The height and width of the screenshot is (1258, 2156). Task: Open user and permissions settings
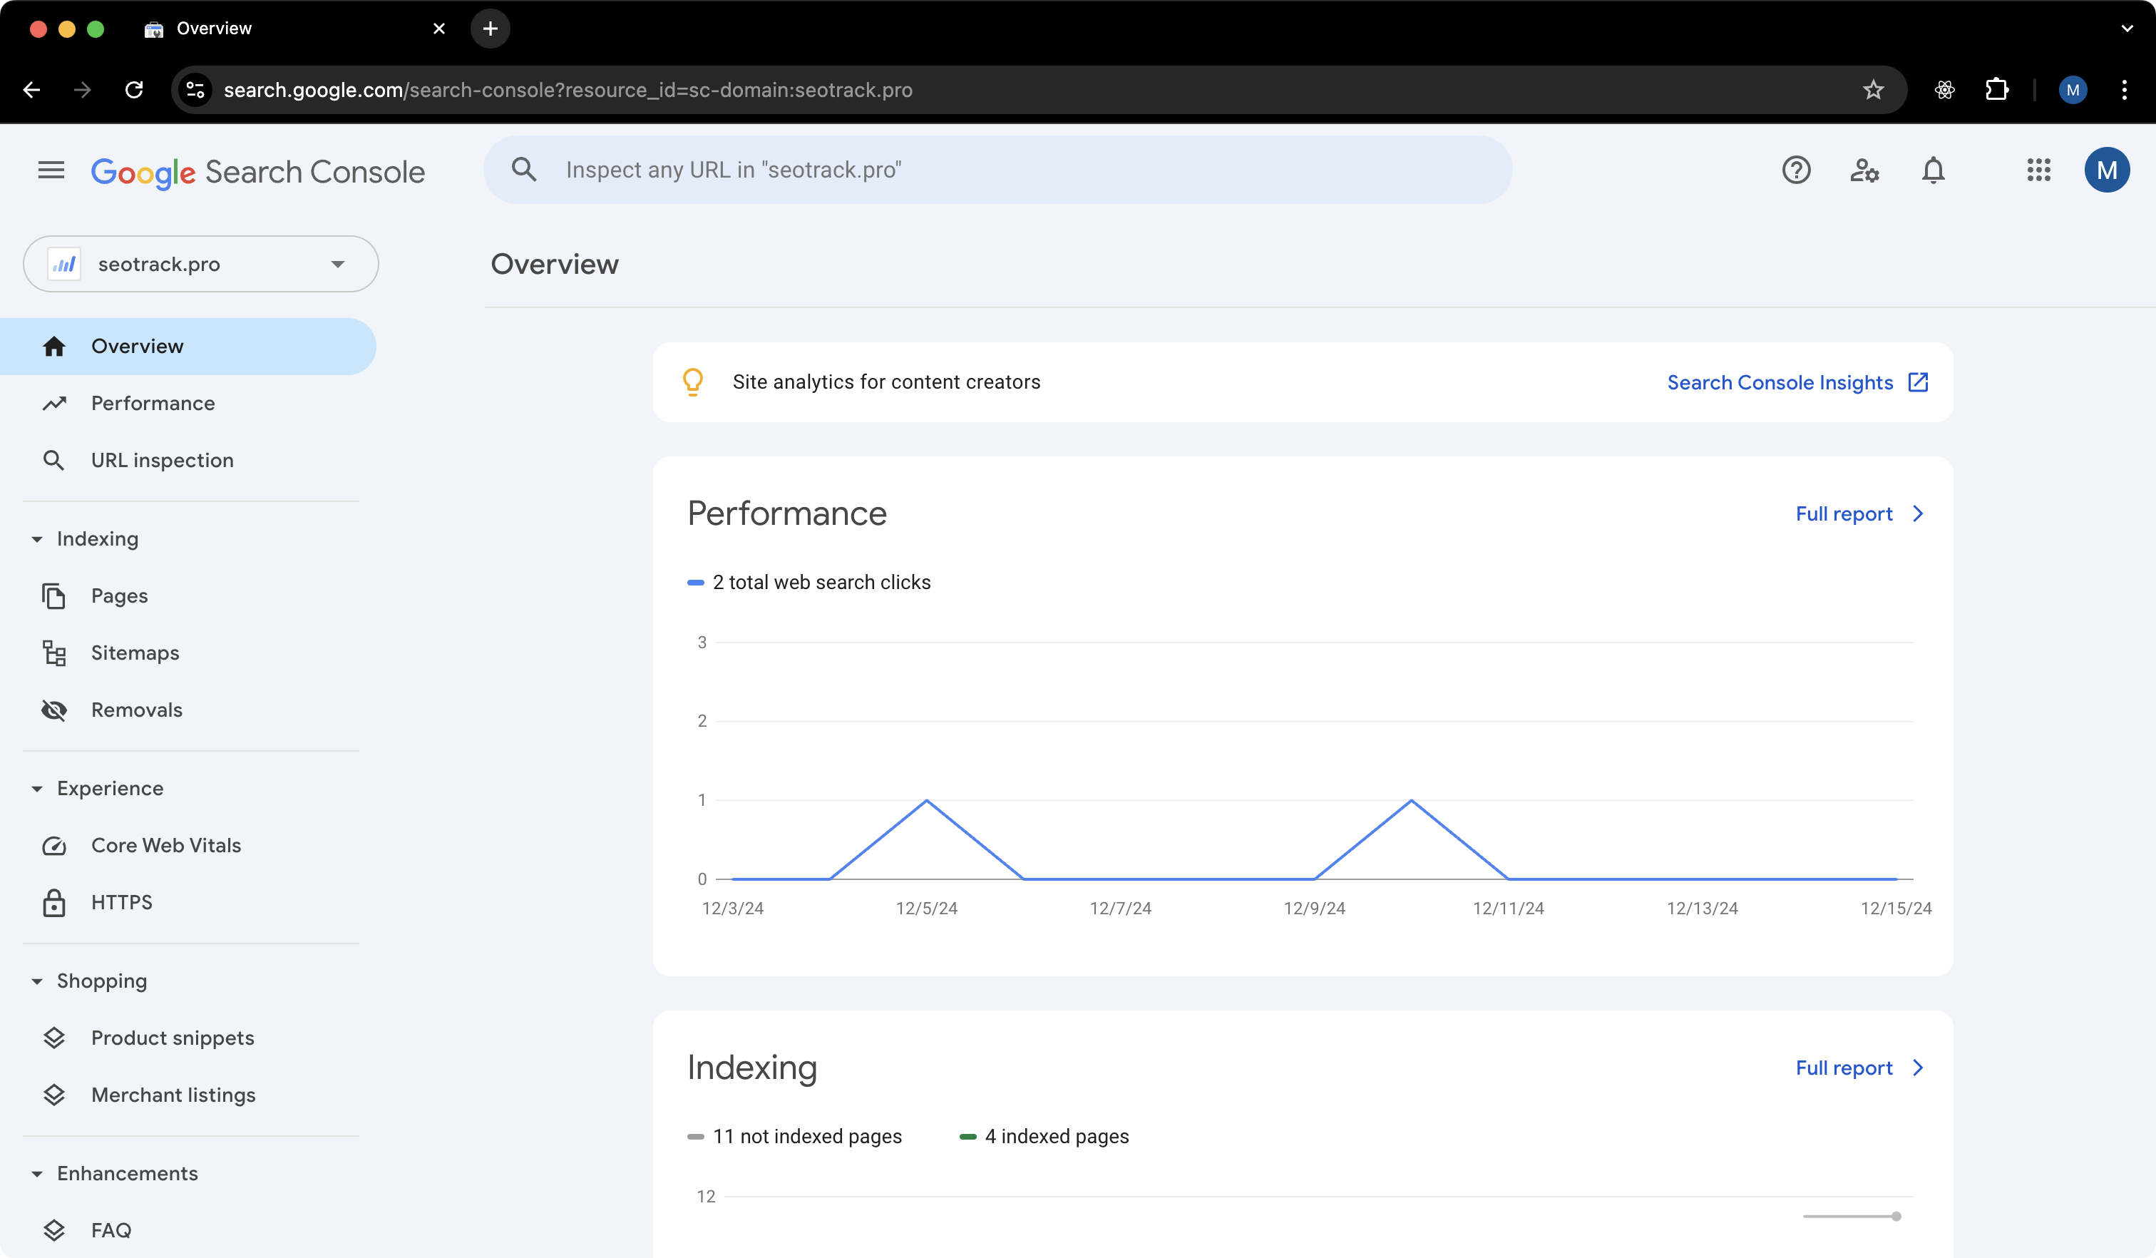click(x=1865, y=170)
